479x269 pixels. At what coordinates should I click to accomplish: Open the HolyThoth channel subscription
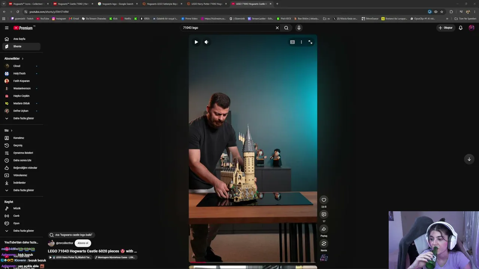(x=21, y=74)
